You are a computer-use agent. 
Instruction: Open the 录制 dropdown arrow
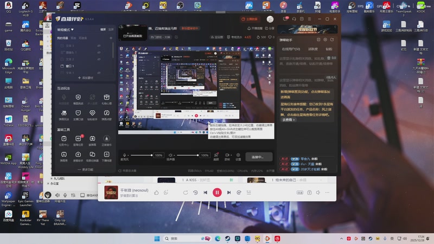[231, 155]
